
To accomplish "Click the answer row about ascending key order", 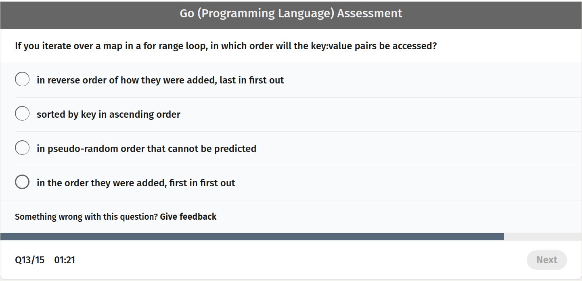I will pyautogui.click(x=109, y=114).
